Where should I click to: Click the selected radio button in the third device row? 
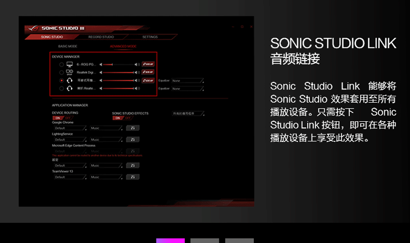coord(61,80)
